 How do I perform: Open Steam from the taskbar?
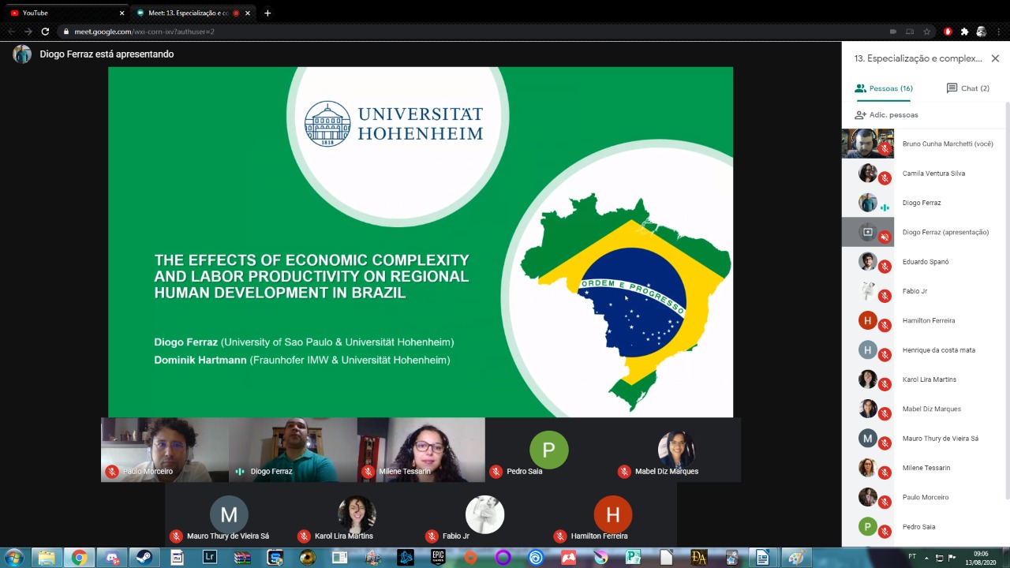coord(144,558)
